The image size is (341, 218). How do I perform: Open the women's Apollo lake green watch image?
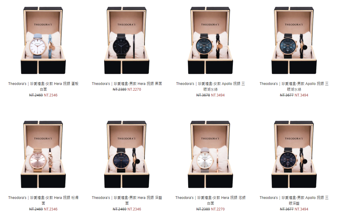(x=210, y=41)
